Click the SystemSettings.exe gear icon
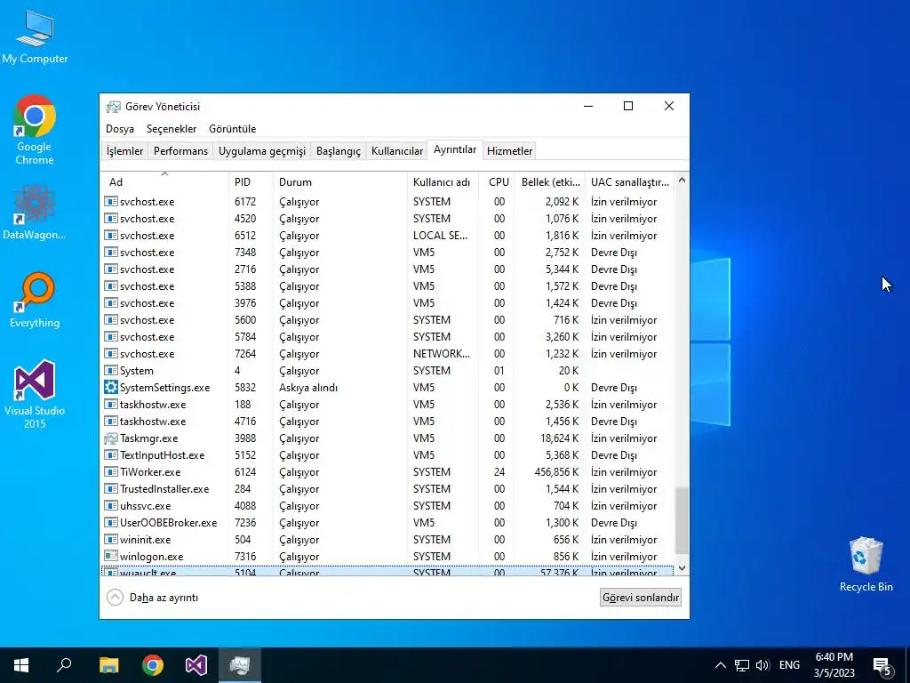910x683 pixels. (x=111, y=387)
